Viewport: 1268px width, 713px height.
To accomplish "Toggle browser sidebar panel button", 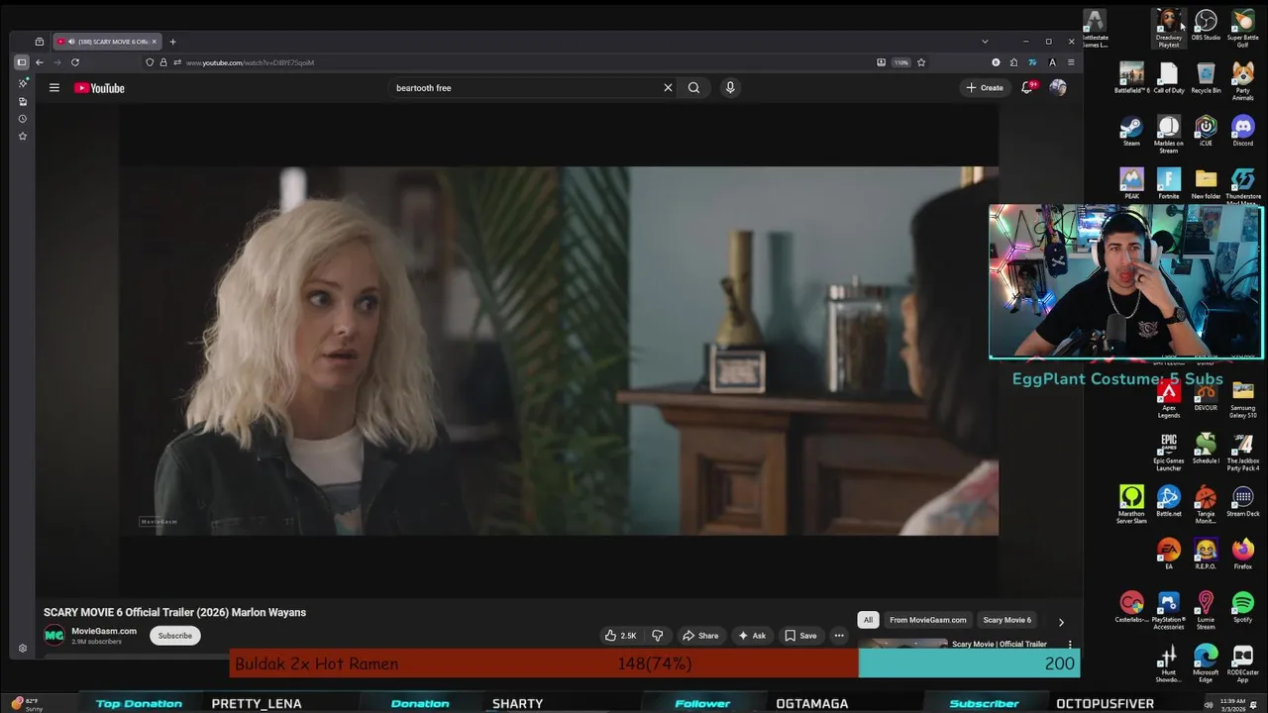I will pos(21,62).
